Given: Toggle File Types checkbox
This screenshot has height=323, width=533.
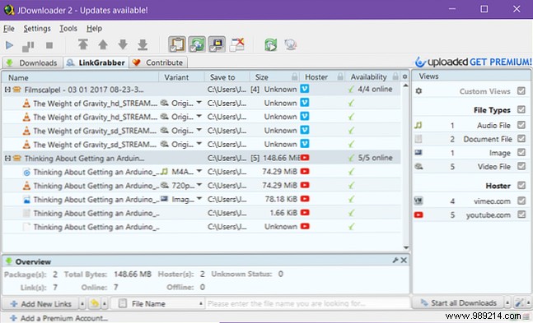Looking at the screenshot, I should pyautogui.click(x=521, y=109).
